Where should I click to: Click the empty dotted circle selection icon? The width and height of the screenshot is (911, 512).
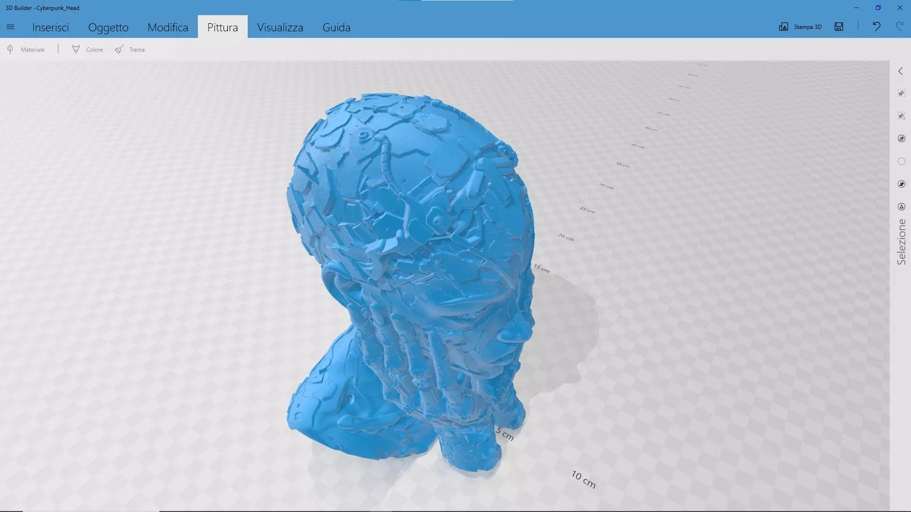[902, 161]
